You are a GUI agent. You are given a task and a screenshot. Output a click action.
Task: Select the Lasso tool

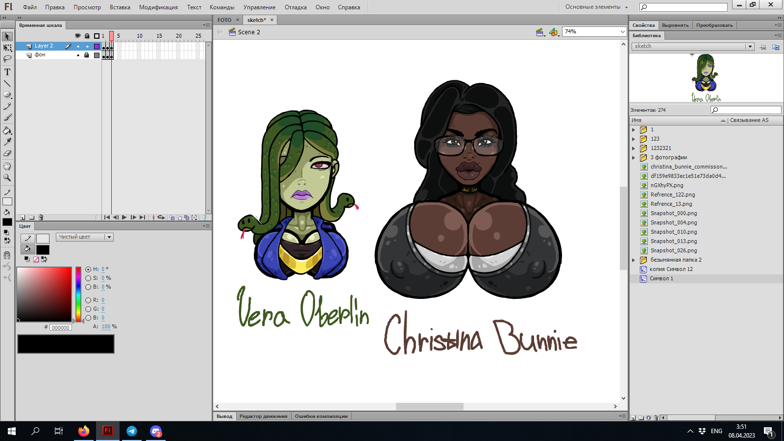click(7, 59)
